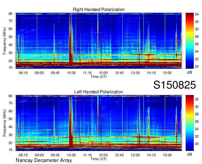Click the "50" frequency tick on the Left Handed plot
202x164 pixels.
click(10, 119)
